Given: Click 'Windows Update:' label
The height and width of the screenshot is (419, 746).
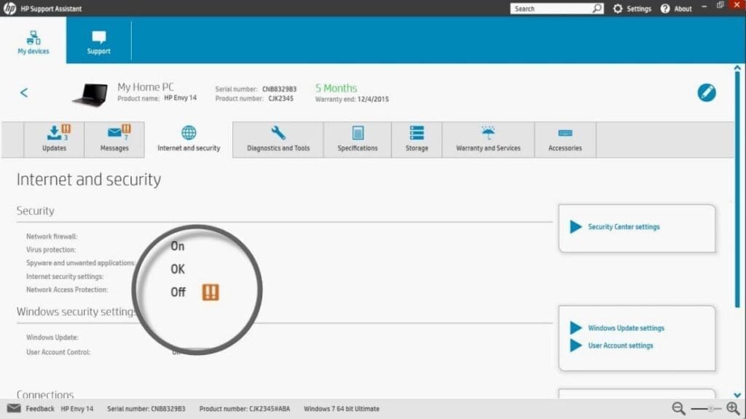Looking at the screenshot, I should (x=52, y=338).
